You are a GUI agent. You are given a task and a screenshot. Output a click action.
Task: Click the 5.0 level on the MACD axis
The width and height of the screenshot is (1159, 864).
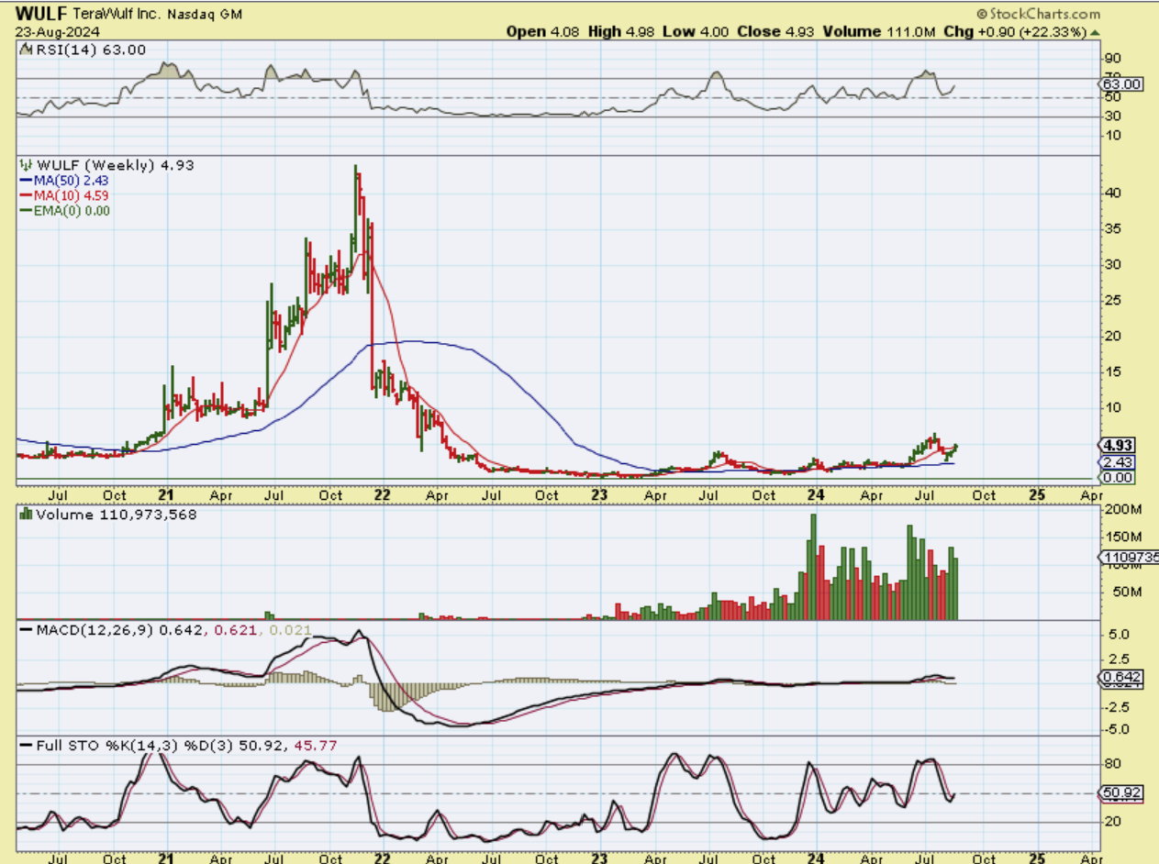[1119, 635]
